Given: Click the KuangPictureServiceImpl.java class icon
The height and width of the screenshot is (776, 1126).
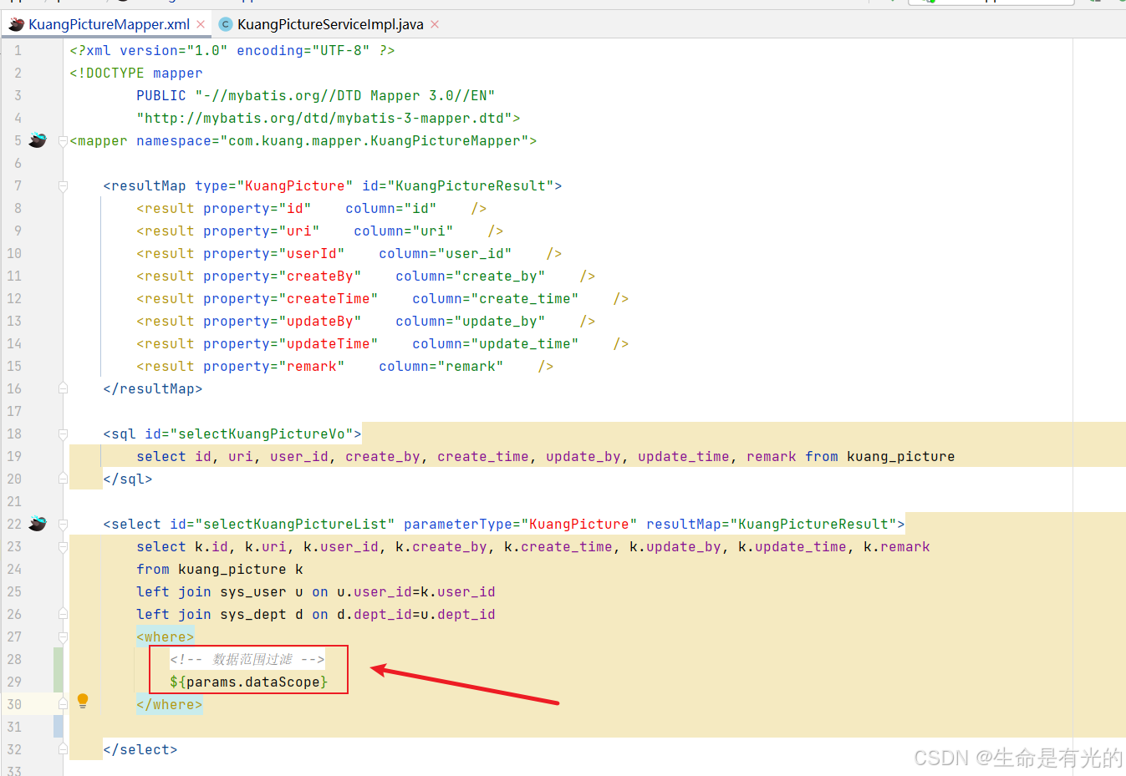Looking at the screenshot, I should [x=225, y=24].
